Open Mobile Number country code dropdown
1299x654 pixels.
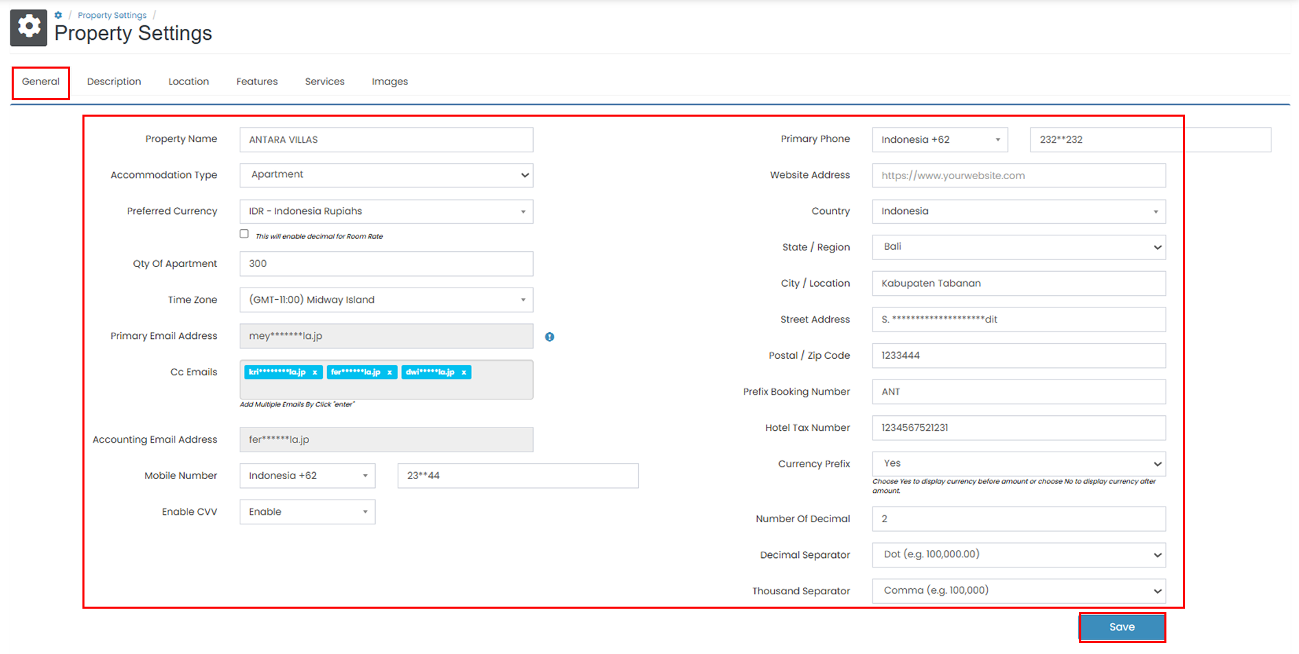point(307,476)
